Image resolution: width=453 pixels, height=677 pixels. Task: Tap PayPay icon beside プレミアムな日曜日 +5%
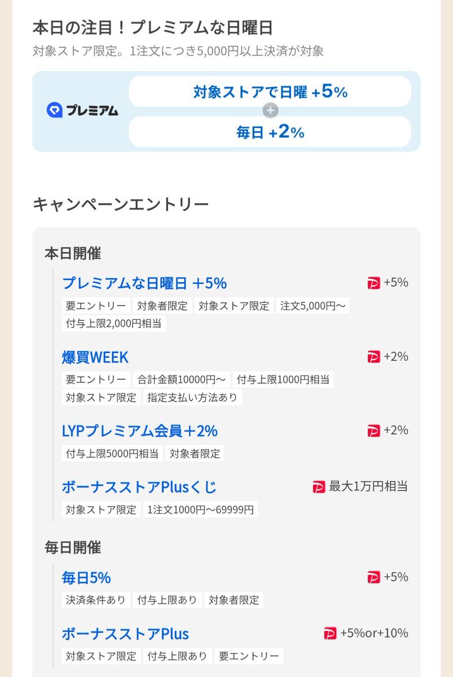[373, 283]
